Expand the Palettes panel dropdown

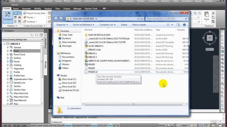tap(12, 26)
